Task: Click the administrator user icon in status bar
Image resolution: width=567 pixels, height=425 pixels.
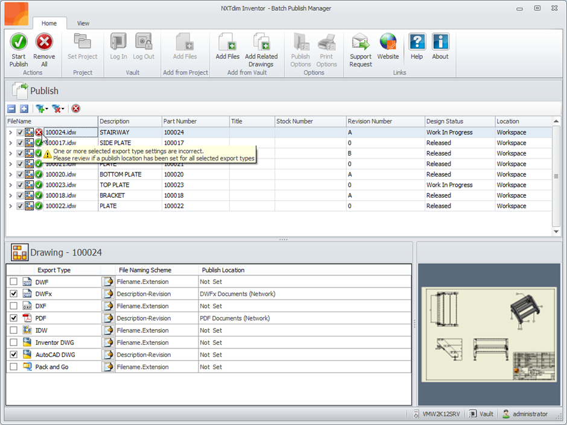Action: click(x=506, y=414)
